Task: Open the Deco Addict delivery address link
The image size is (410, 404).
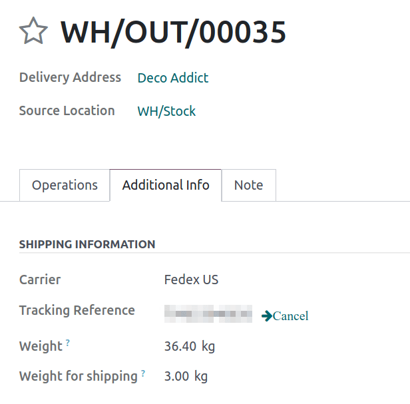Action: [172, 78]
